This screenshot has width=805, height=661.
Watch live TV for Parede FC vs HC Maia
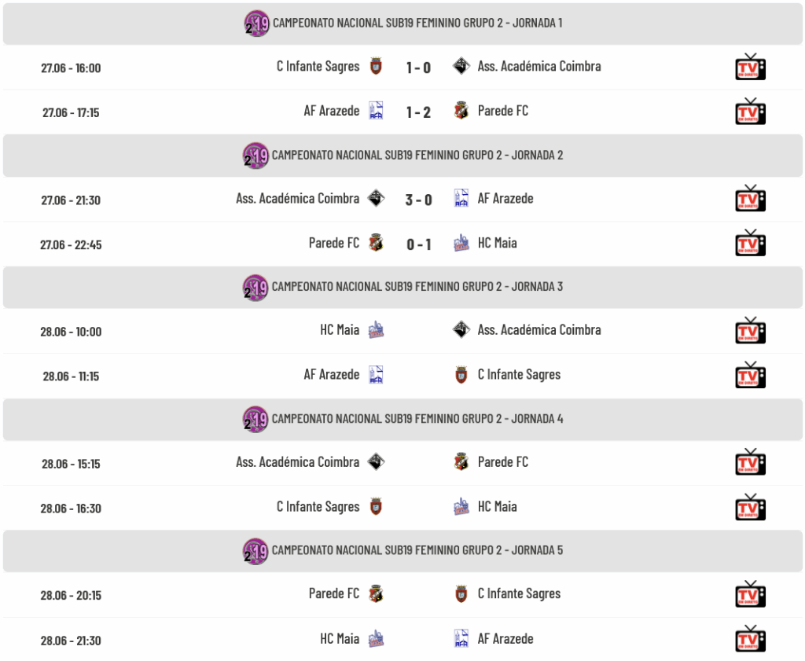[x=750, y=243]
